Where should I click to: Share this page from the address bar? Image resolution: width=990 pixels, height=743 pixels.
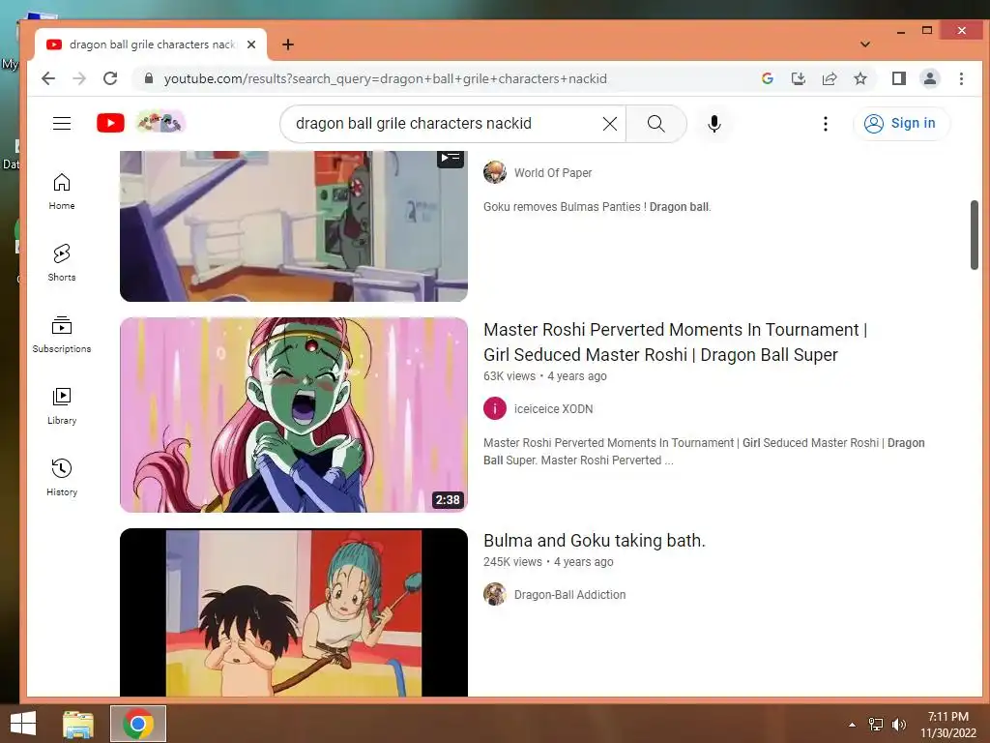click(829, 78)
